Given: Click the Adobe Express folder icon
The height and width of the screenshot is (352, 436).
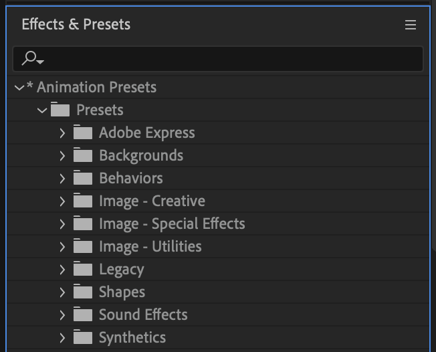Looking at the screenshot, I should coord(83,133).
